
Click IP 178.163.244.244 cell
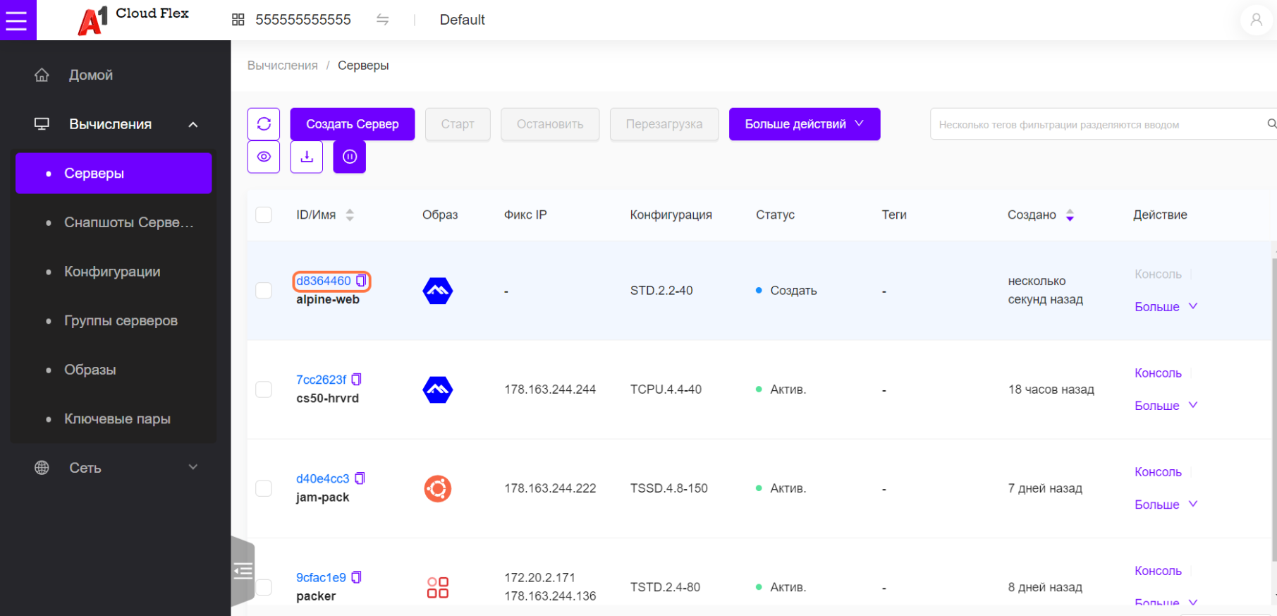550,389
